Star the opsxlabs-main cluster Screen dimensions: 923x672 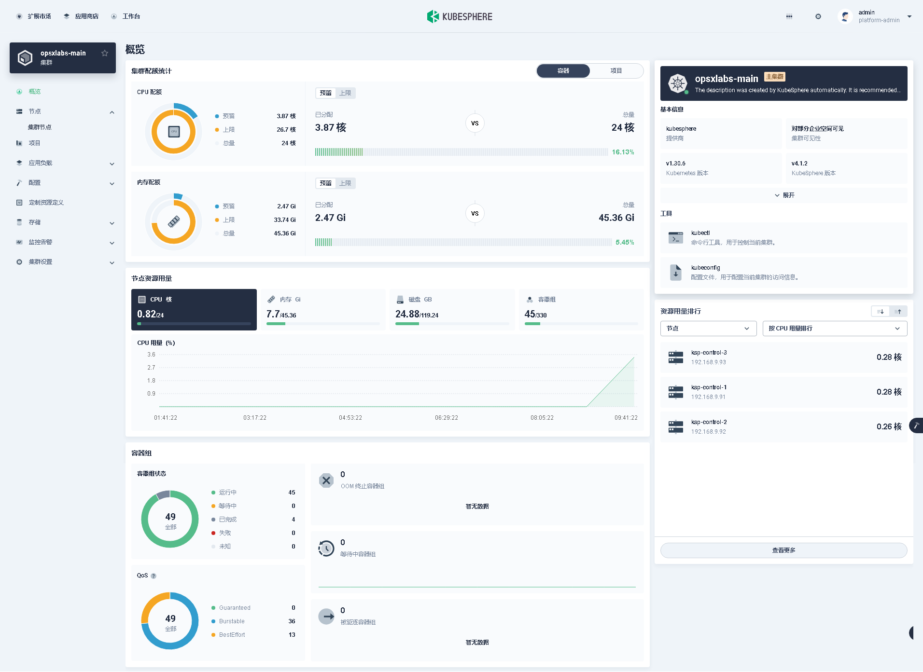pos(105,53)
